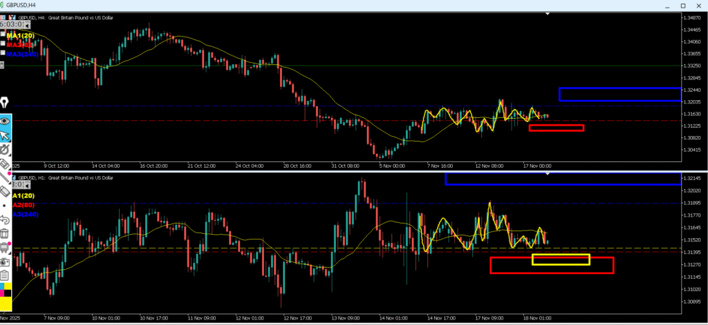Click the undo arrow icon
Viewport: 708px width, 325px height.
coord(5,219)
